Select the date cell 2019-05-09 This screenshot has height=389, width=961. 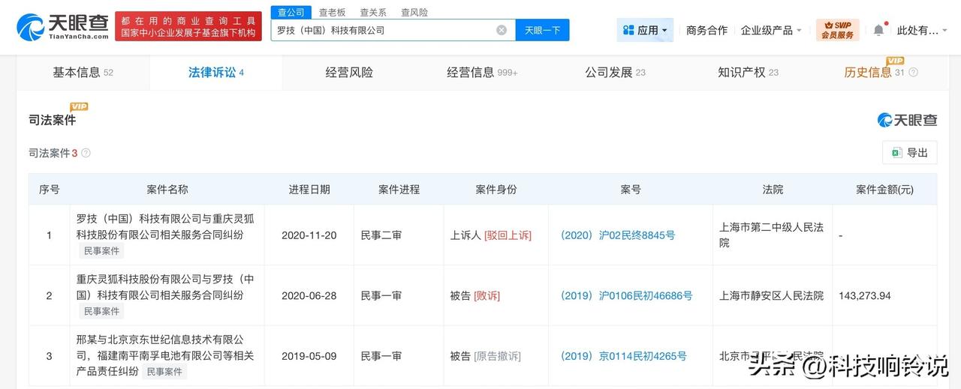(309, 357)
